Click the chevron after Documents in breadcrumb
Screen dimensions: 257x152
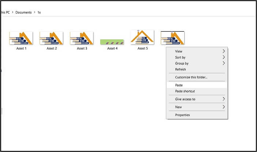coord(34,12)
